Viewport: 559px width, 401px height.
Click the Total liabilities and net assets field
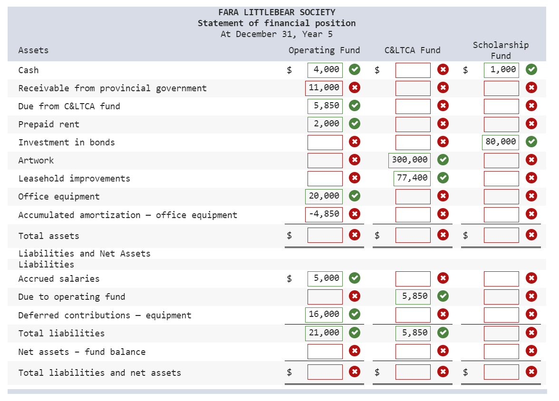325,372
